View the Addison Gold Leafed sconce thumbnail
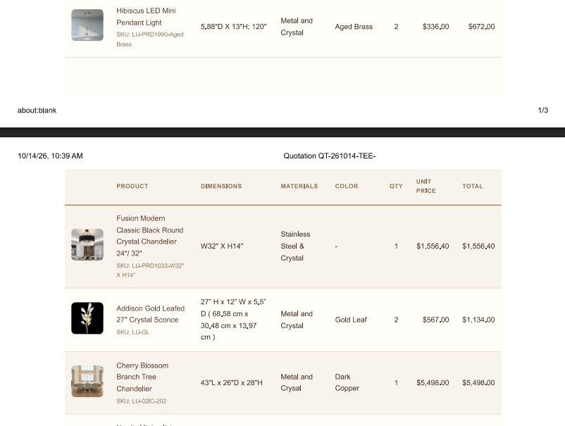 coord(87,318)
